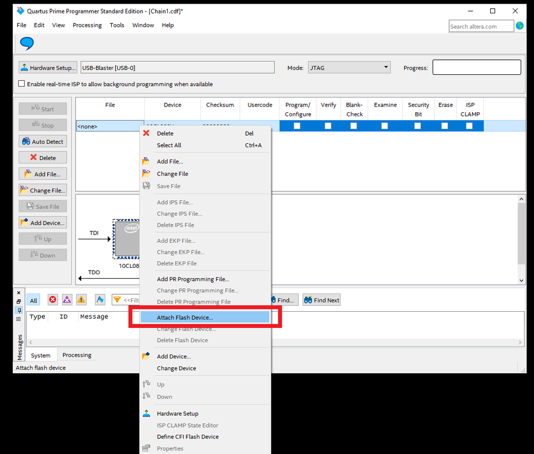Tick the Verify checkbox

pos(328,126)
